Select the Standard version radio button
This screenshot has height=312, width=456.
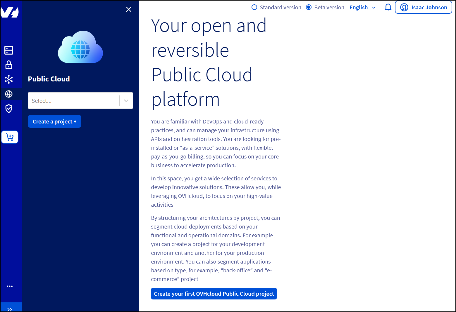254,7
